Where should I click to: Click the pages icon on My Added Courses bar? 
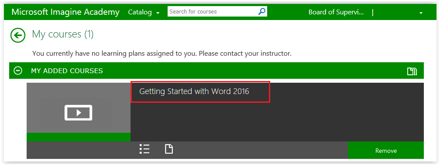[x=412, y=71]
